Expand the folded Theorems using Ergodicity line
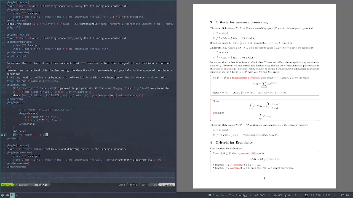 88,181
